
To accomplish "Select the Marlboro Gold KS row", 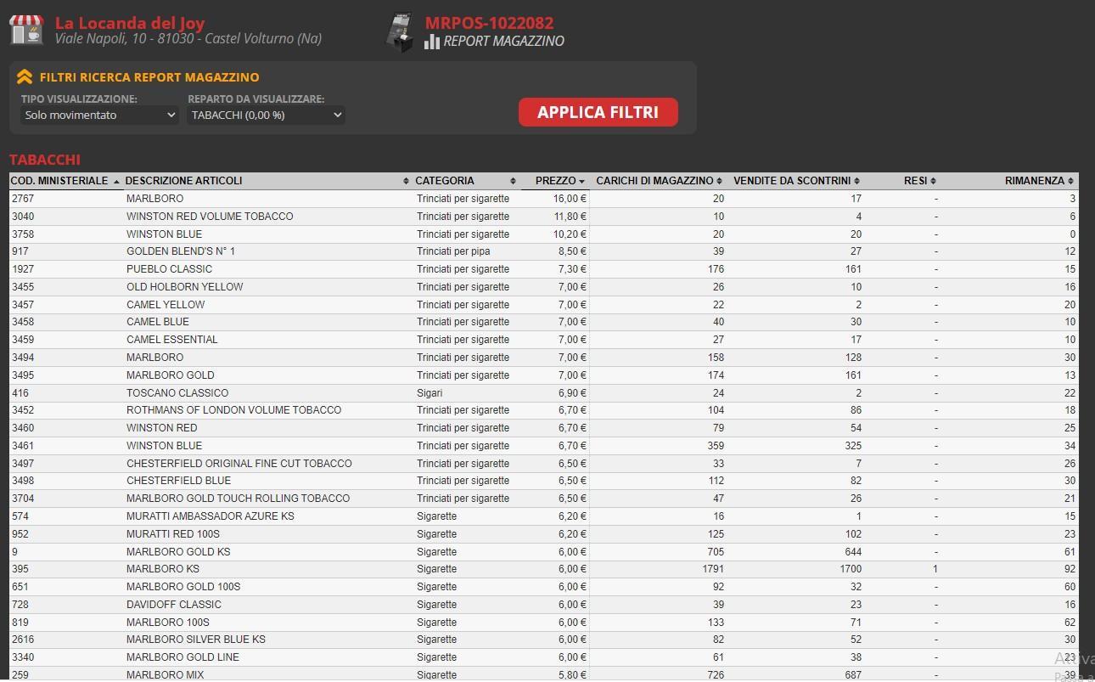I will [x=543, y=552].
